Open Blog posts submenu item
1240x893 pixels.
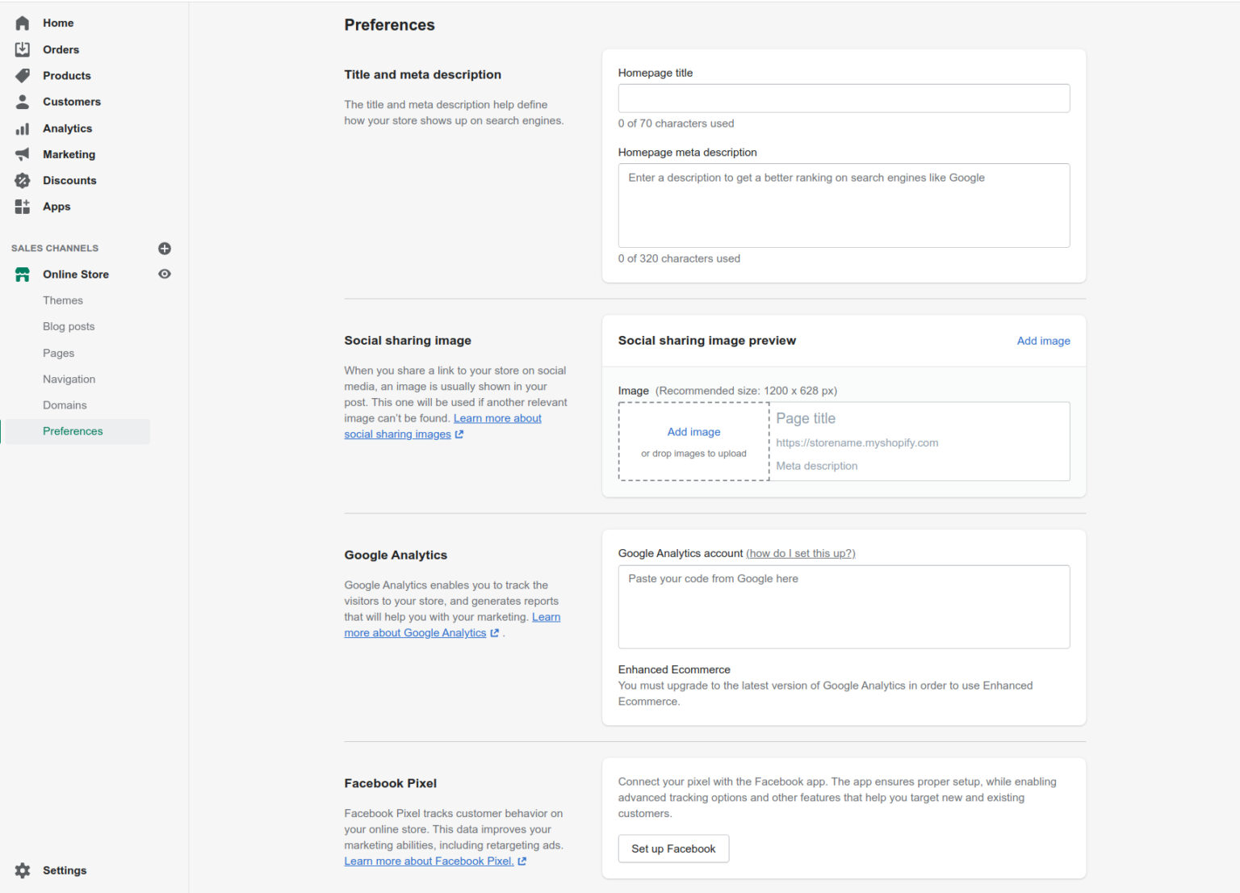69,326
